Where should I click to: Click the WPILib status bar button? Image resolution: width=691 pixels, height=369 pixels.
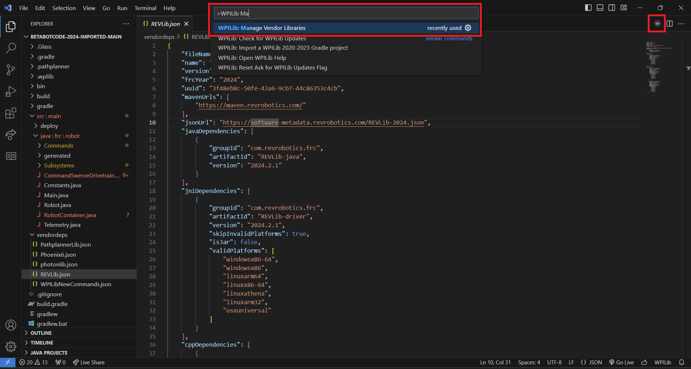663,363
